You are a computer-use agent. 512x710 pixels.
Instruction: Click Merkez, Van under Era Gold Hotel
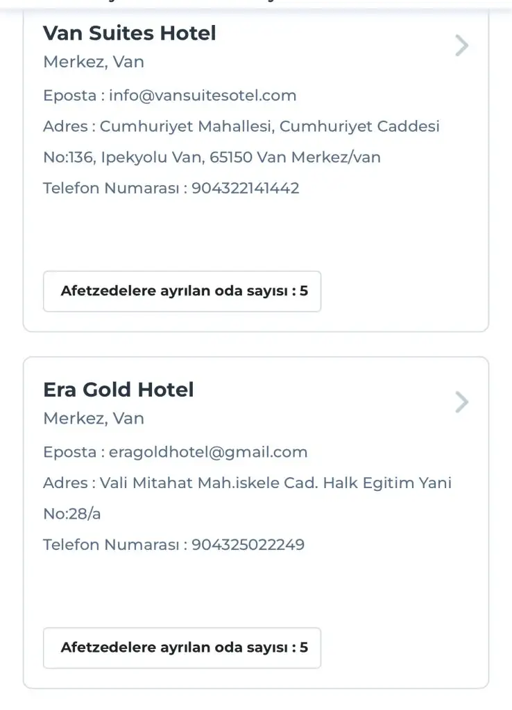tap(94, 418)
